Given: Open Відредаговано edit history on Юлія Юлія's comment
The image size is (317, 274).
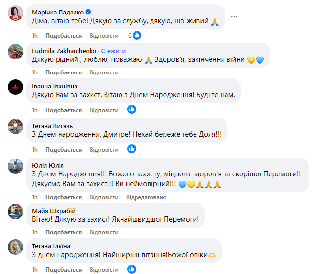Looking at the screenshot, I should (x=146, y=197).
